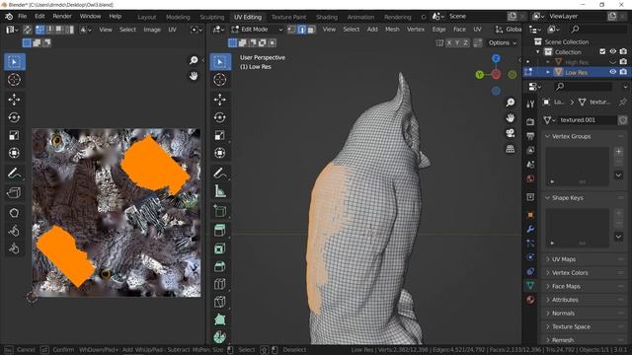Image resolution: width=632 pixels, height=355 pixels.
Task: Open the Modifier properties wrench tab
Action: coord(530,229)
